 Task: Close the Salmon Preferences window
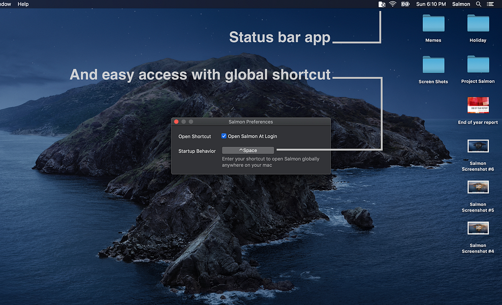click(176, 121)
